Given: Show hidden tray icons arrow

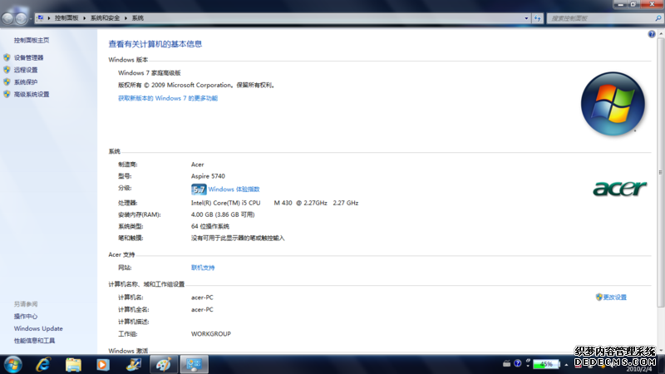Looking at the screenshot, I should [566, 364].
